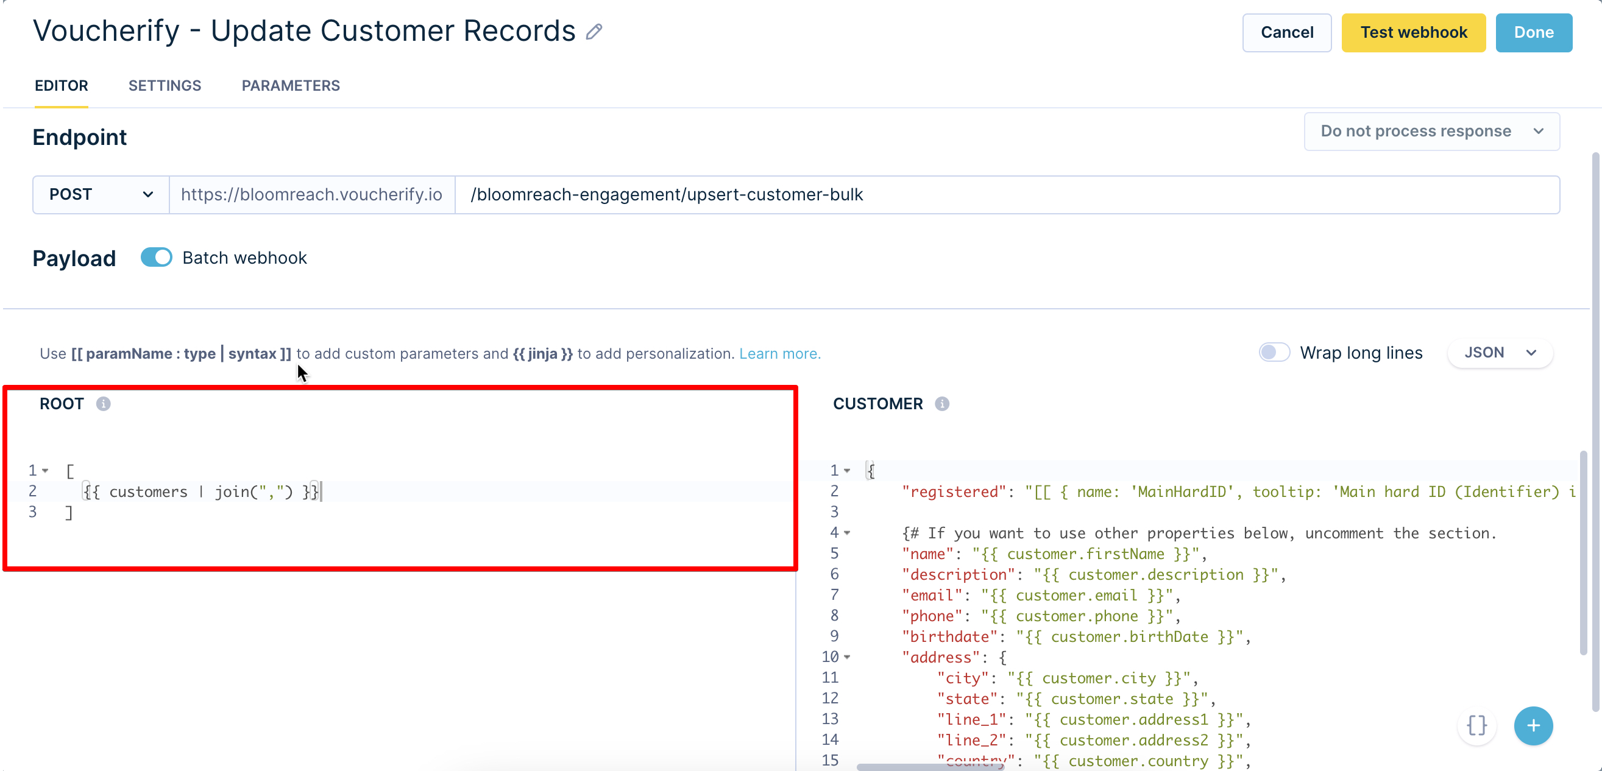Click the "state" customer.state line
This screenshot has width=1602, height=771.
click(x=1077, y=699)
